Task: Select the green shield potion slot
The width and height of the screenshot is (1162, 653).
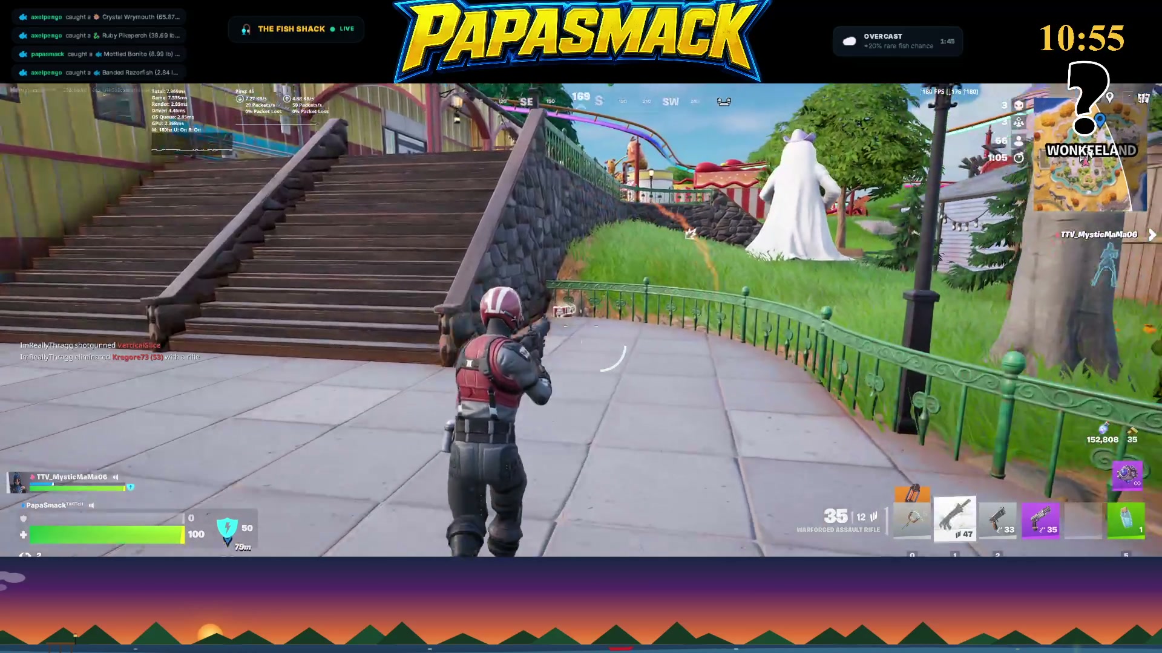Action: [x=1126, y=520]
